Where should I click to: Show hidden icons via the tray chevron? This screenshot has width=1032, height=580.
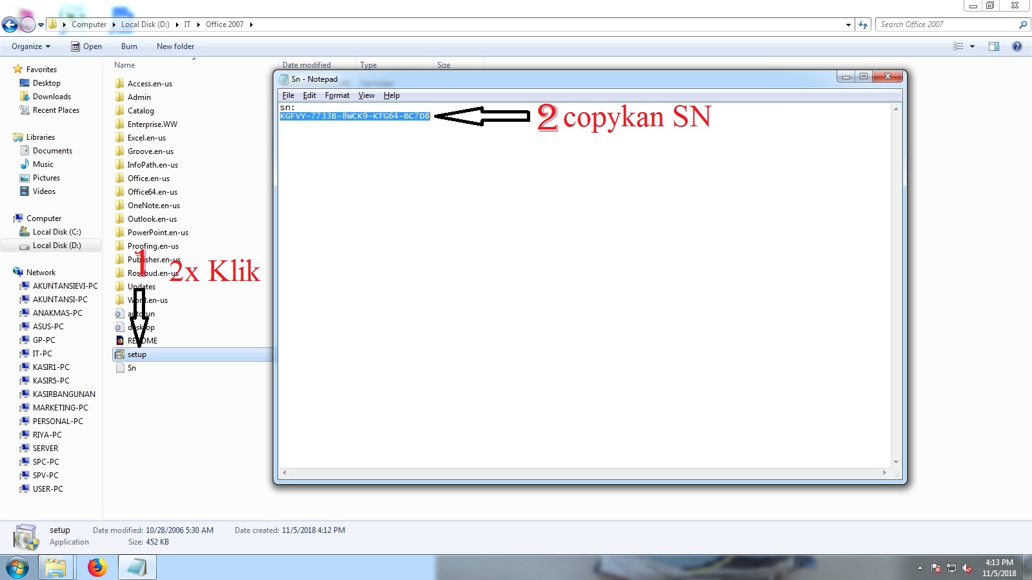pos(919,568)
